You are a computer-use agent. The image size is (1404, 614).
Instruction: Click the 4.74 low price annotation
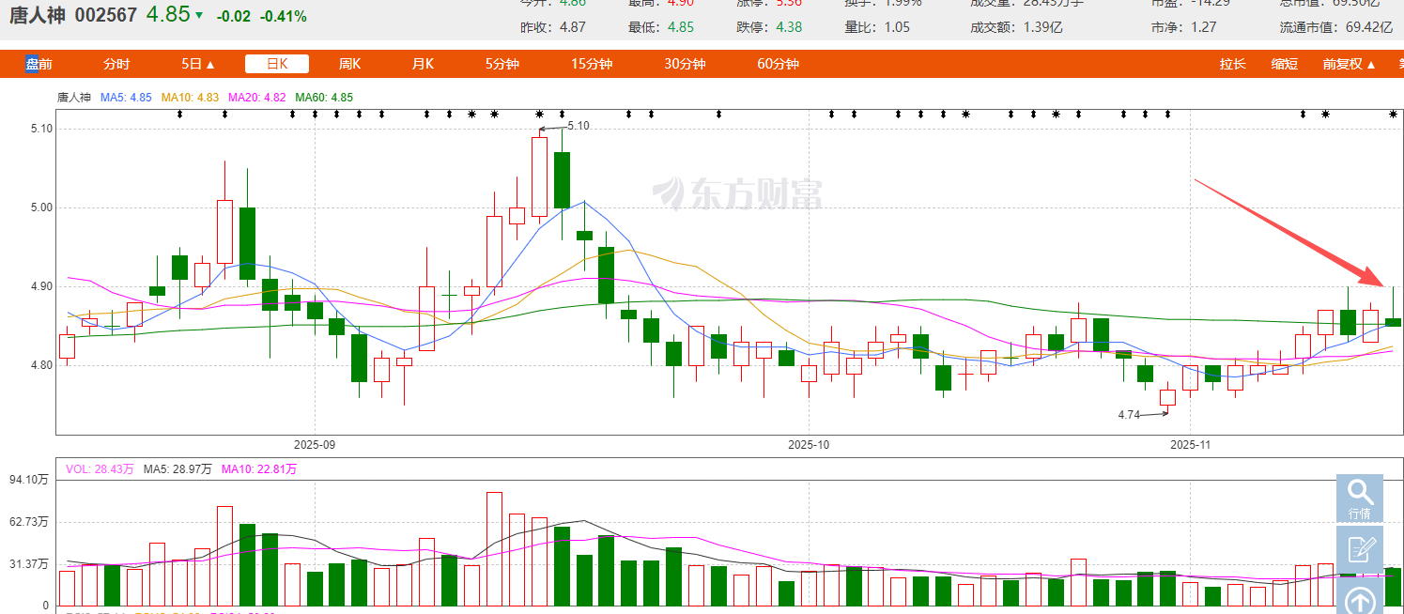(x=1129, y=414)
